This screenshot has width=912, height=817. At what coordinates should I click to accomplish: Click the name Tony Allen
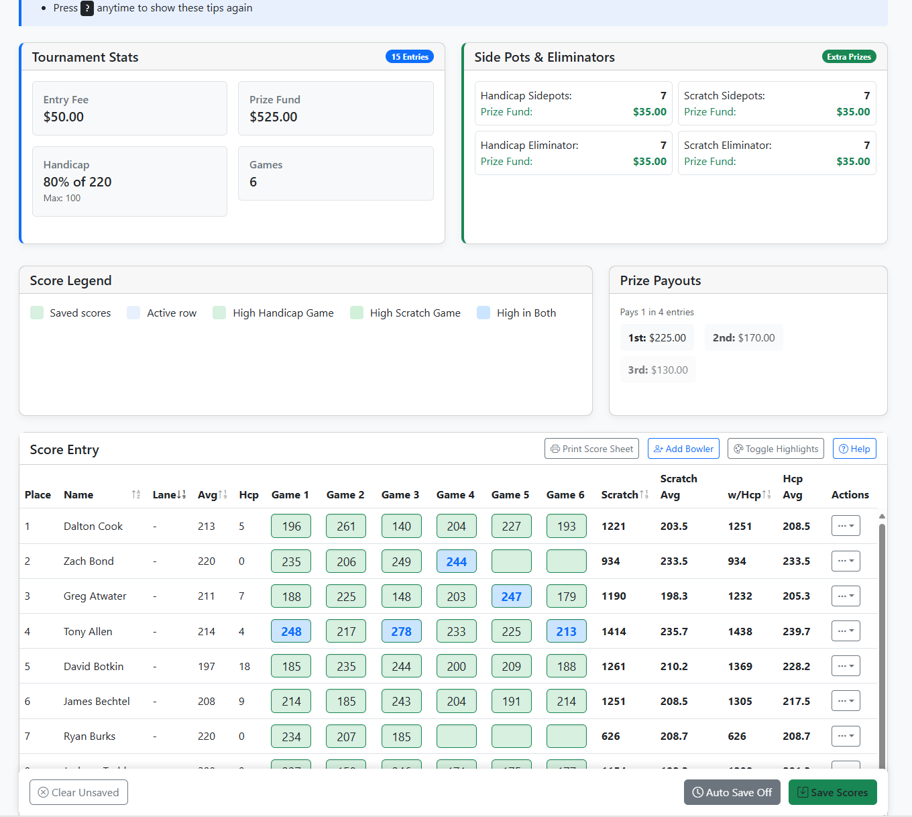coord(88,631)
